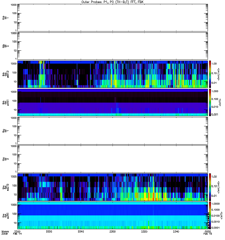This screenshot has height=240, width=225.
Task: Click the 'thb fbk edc12' y-axis label
Action: 5,74
